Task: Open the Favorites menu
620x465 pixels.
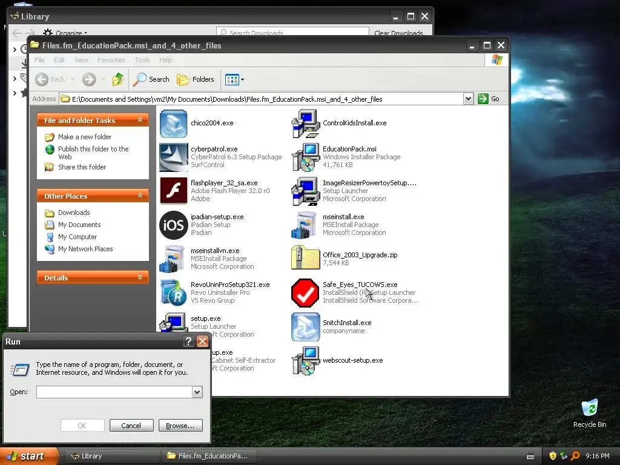Action: (x=111, y=60)
